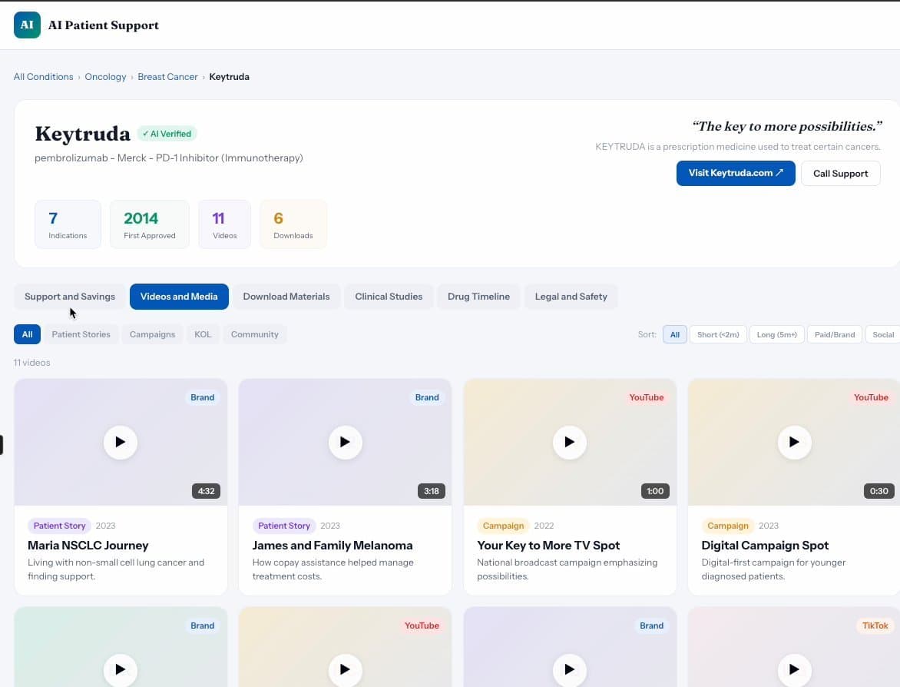
Task: Switch to Support and Savings tab
Action: (x=69, y=297)
